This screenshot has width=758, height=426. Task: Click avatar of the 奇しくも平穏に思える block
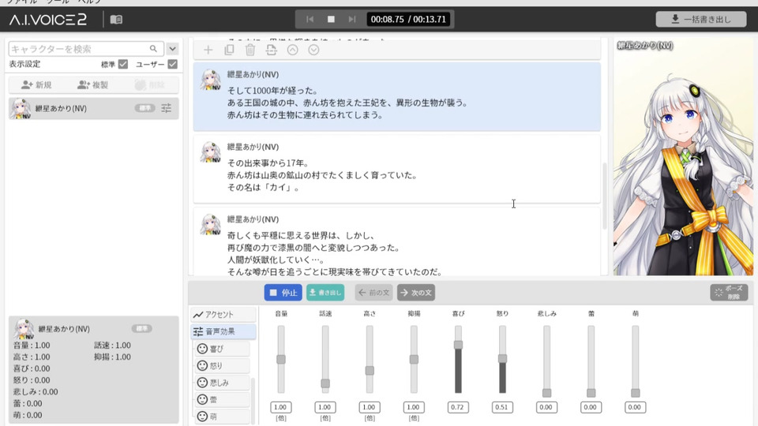[211, 225]
